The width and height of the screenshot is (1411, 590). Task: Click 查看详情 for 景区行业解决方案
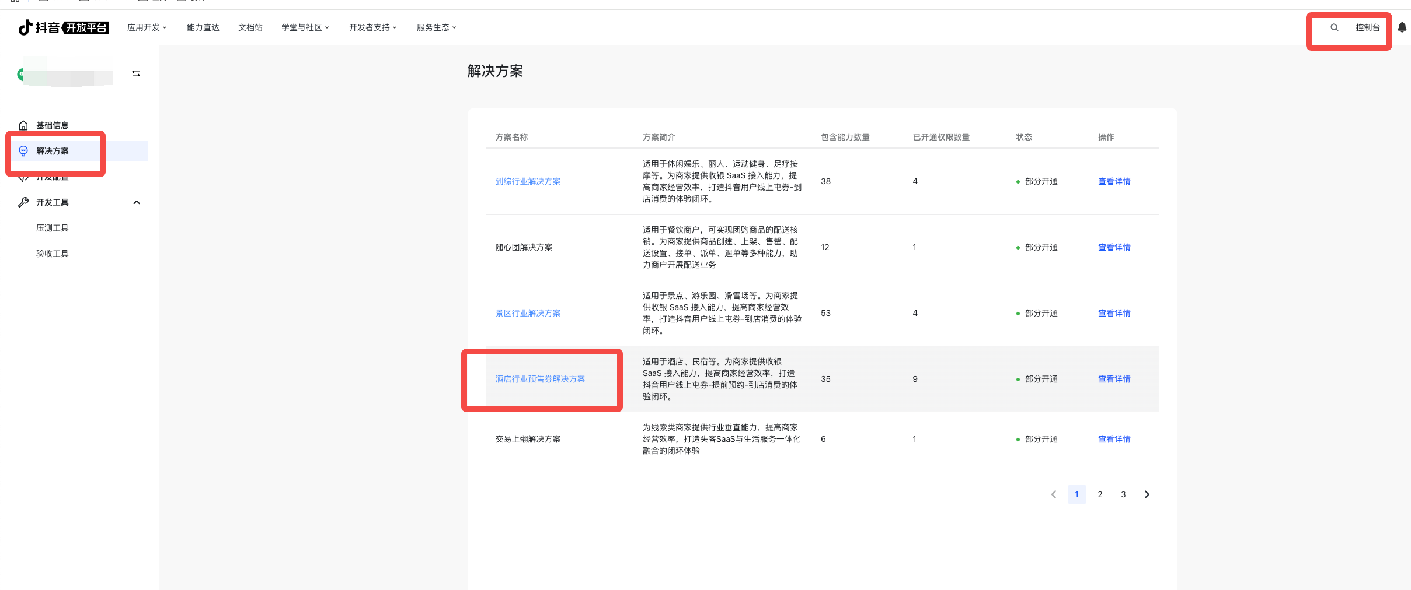tap(1114, 313)
